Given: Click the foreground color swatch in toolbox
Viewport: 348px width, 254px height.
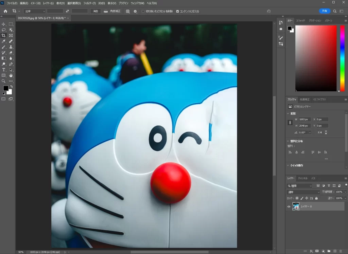Looking at the screenshot, I should tap(6, 88).
